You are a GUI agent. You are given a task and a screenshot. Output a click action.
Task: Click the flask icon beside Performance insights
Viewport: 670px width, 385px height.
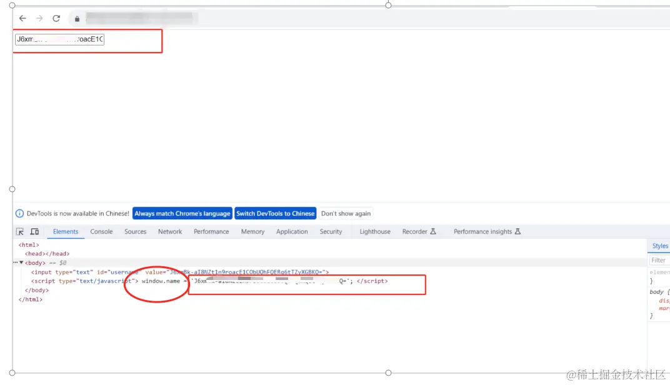pyautogui.click(x=517, y=231)
